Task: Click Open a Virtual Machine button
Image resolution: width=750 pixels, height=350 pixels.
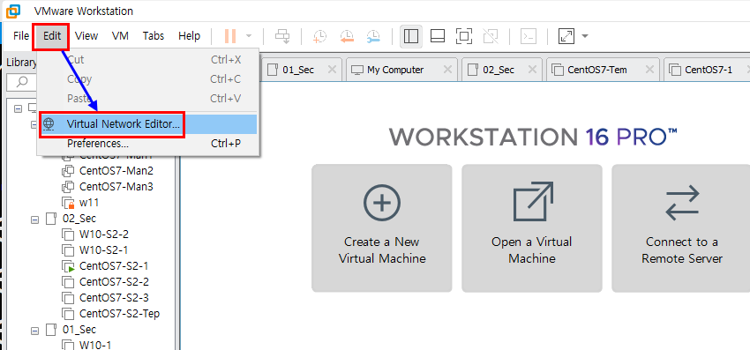Action: click(531, 228)
